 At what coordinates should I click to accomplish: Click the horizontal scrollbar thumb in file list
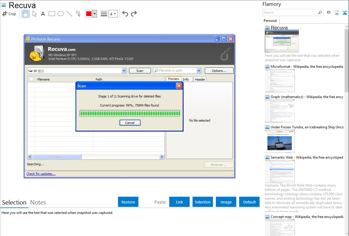point(57,157)
